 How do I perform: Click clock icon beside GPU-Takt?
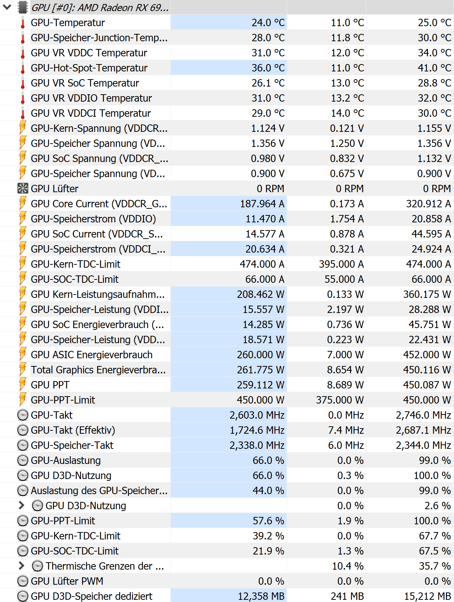coord(23,415)
